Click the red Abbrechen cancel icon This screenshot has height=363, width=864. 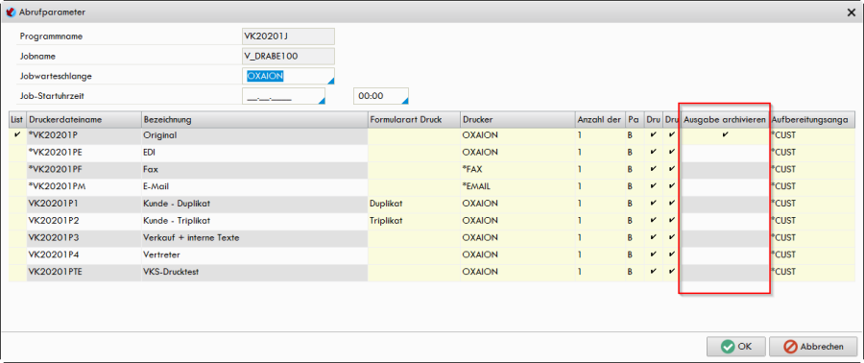791,347
